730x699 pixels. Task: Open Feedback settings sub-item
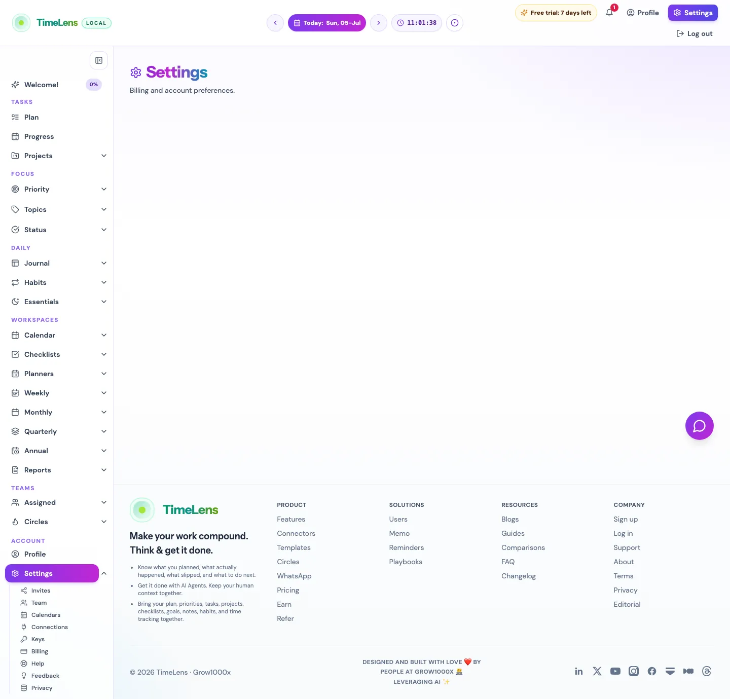coord(45,676)
